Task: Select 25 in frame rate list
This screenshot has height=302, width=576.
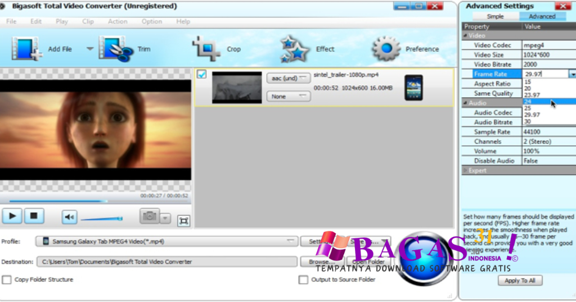Action: tap(549, 108)
